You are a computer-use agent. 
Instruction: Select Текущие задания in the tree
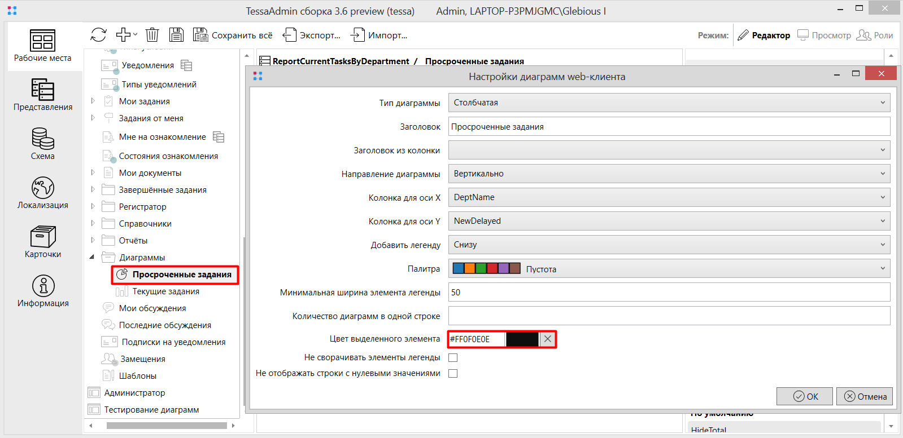pyautogui.click(x=165, y=291)
